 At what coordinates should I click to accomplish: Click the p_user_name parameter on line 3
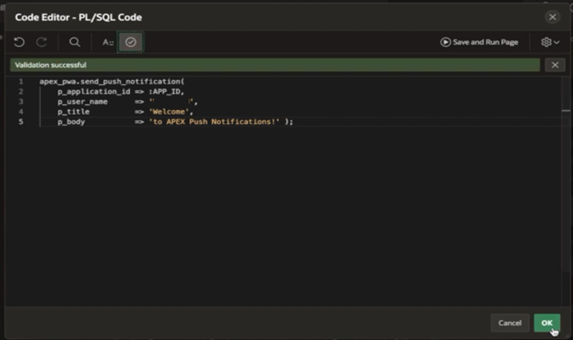coord(82,101)
